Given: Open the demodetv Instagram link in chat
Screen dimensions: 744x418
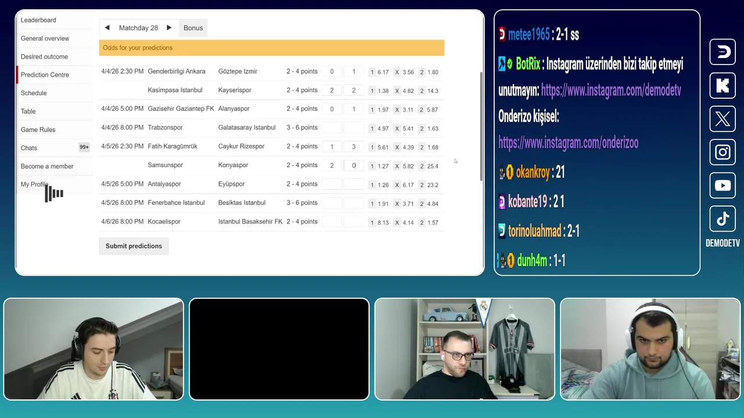Looking at the screenshot, I should 611,90.
